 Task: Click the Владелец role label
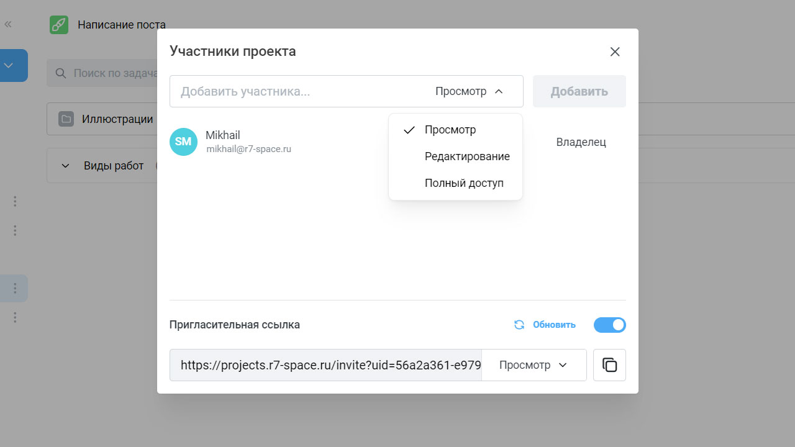pyautogui.click(x=581, y=142)
